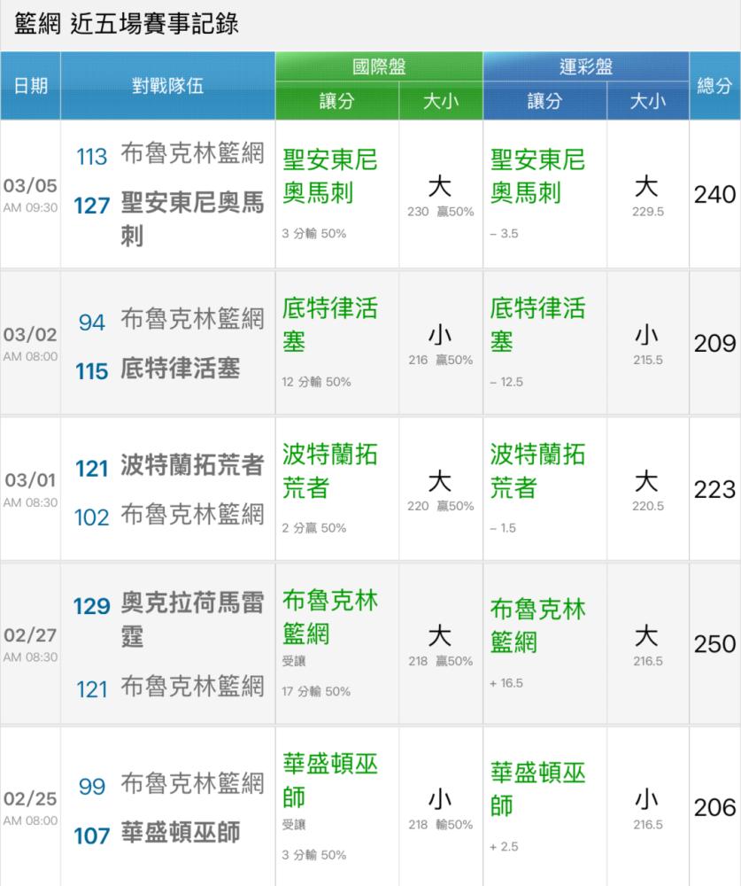Click score 127 for 聖安東尼奧馬刺
The image size is (741, 886).
91,206
